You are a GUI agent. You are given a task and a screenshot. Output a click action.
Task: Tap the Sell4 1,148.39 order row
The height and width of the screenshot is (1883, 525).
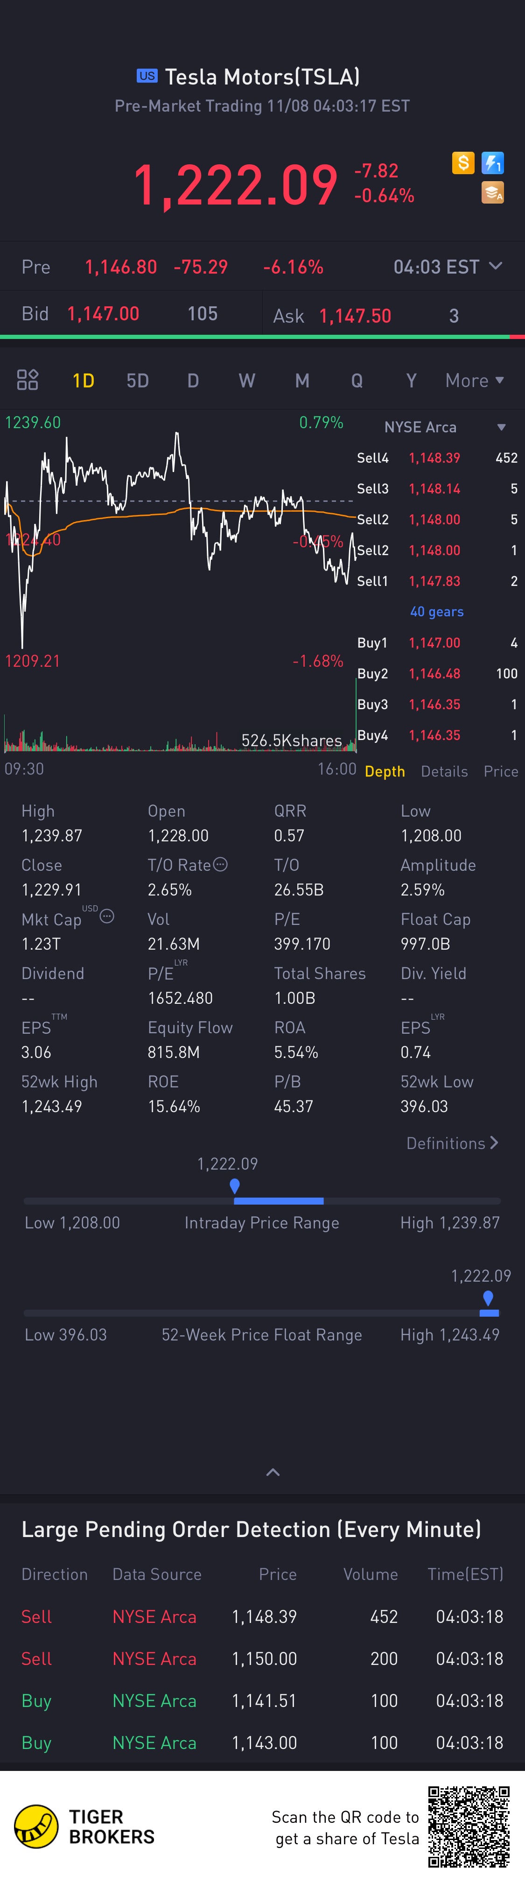point(437,458)
